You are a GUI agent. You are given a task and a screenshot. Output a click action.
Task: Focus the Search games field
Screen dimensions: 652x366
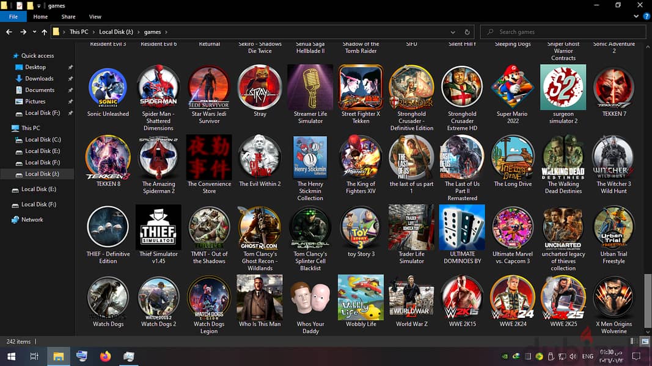click(x=563, y=32)
